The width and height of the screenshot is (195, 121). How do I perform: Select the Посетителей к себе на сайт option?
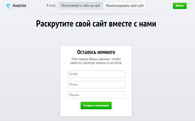pyautogui.click(x=81, y=6)
